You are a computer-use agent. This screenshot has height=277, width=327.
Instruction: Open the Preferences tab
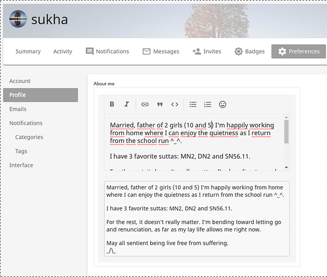click(x=298, y=52)
